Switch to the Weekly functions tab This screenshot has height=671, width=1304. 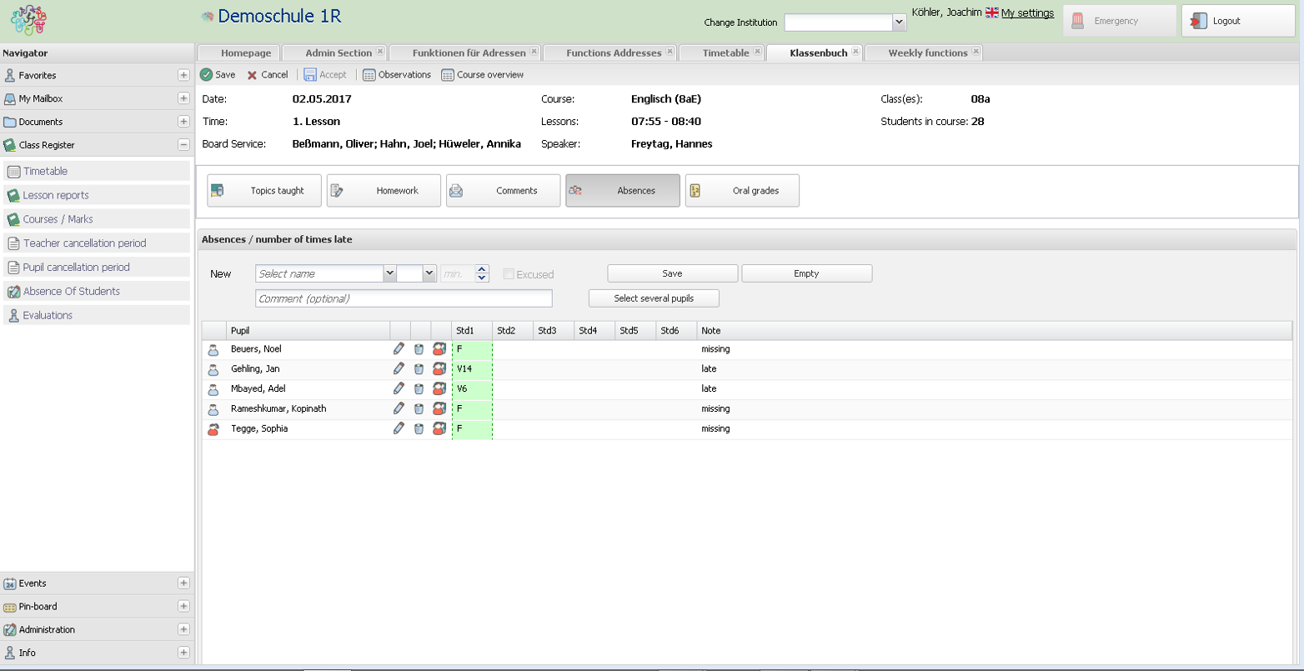point(927,53)
